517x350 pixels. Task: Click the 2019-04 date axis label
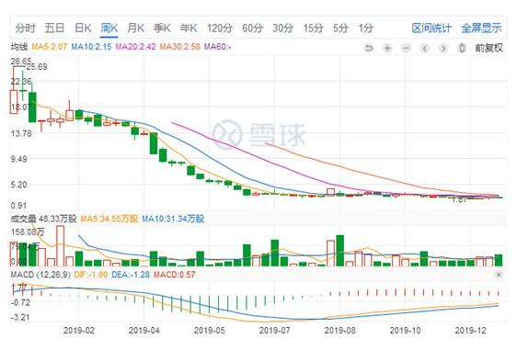[x=144, y=330]
